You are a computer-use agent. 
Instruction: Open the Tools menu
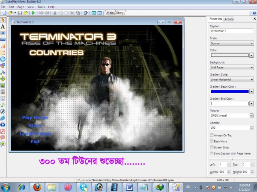(x=41, y=7)
